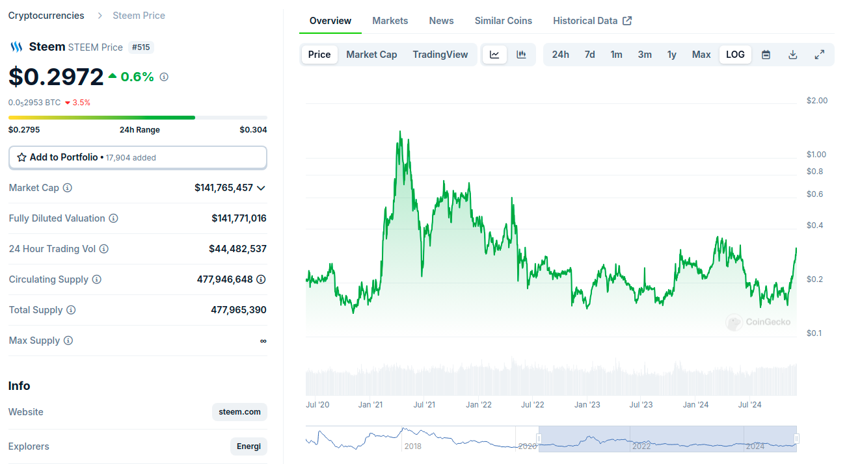Click the $1.00 y-axis label
The image size is (847, 464).
[x=817, y=155]
